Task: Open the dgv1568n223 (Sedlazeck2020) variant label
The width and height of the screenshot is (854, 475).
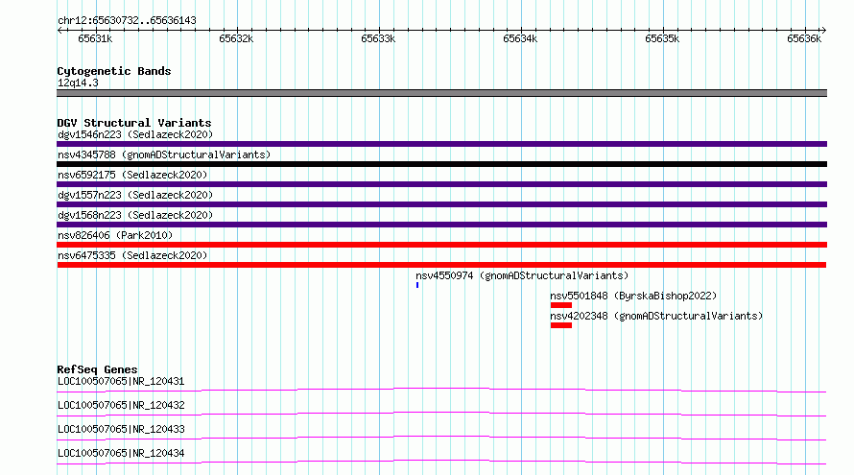Action: (x=135, y=215)
